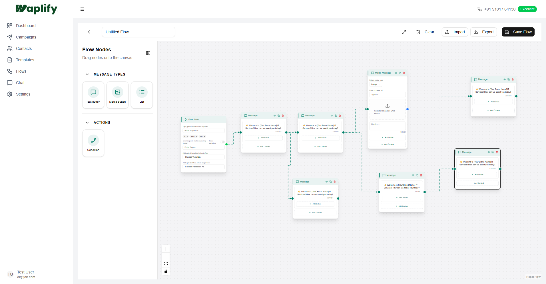The image size is (546, 284).
Task: Open the Image media type dropdown
Action: 376,84
